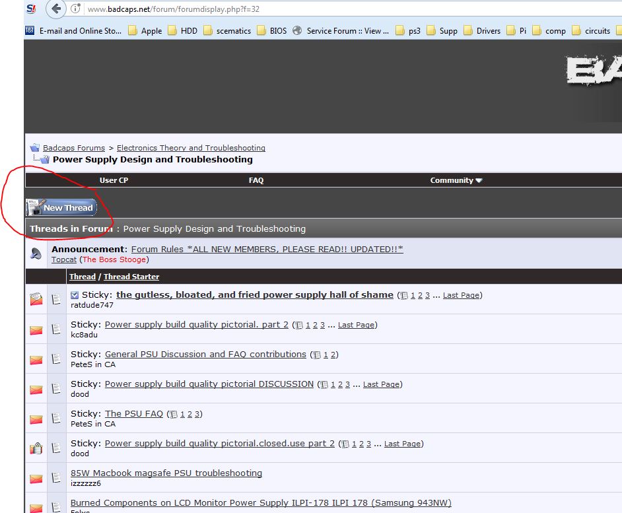The height and width of the screenshot is (513, 622).
Task: Click envelope status icon for hall of shame thread
Action: pyautogui.click(x=36, y=299)
